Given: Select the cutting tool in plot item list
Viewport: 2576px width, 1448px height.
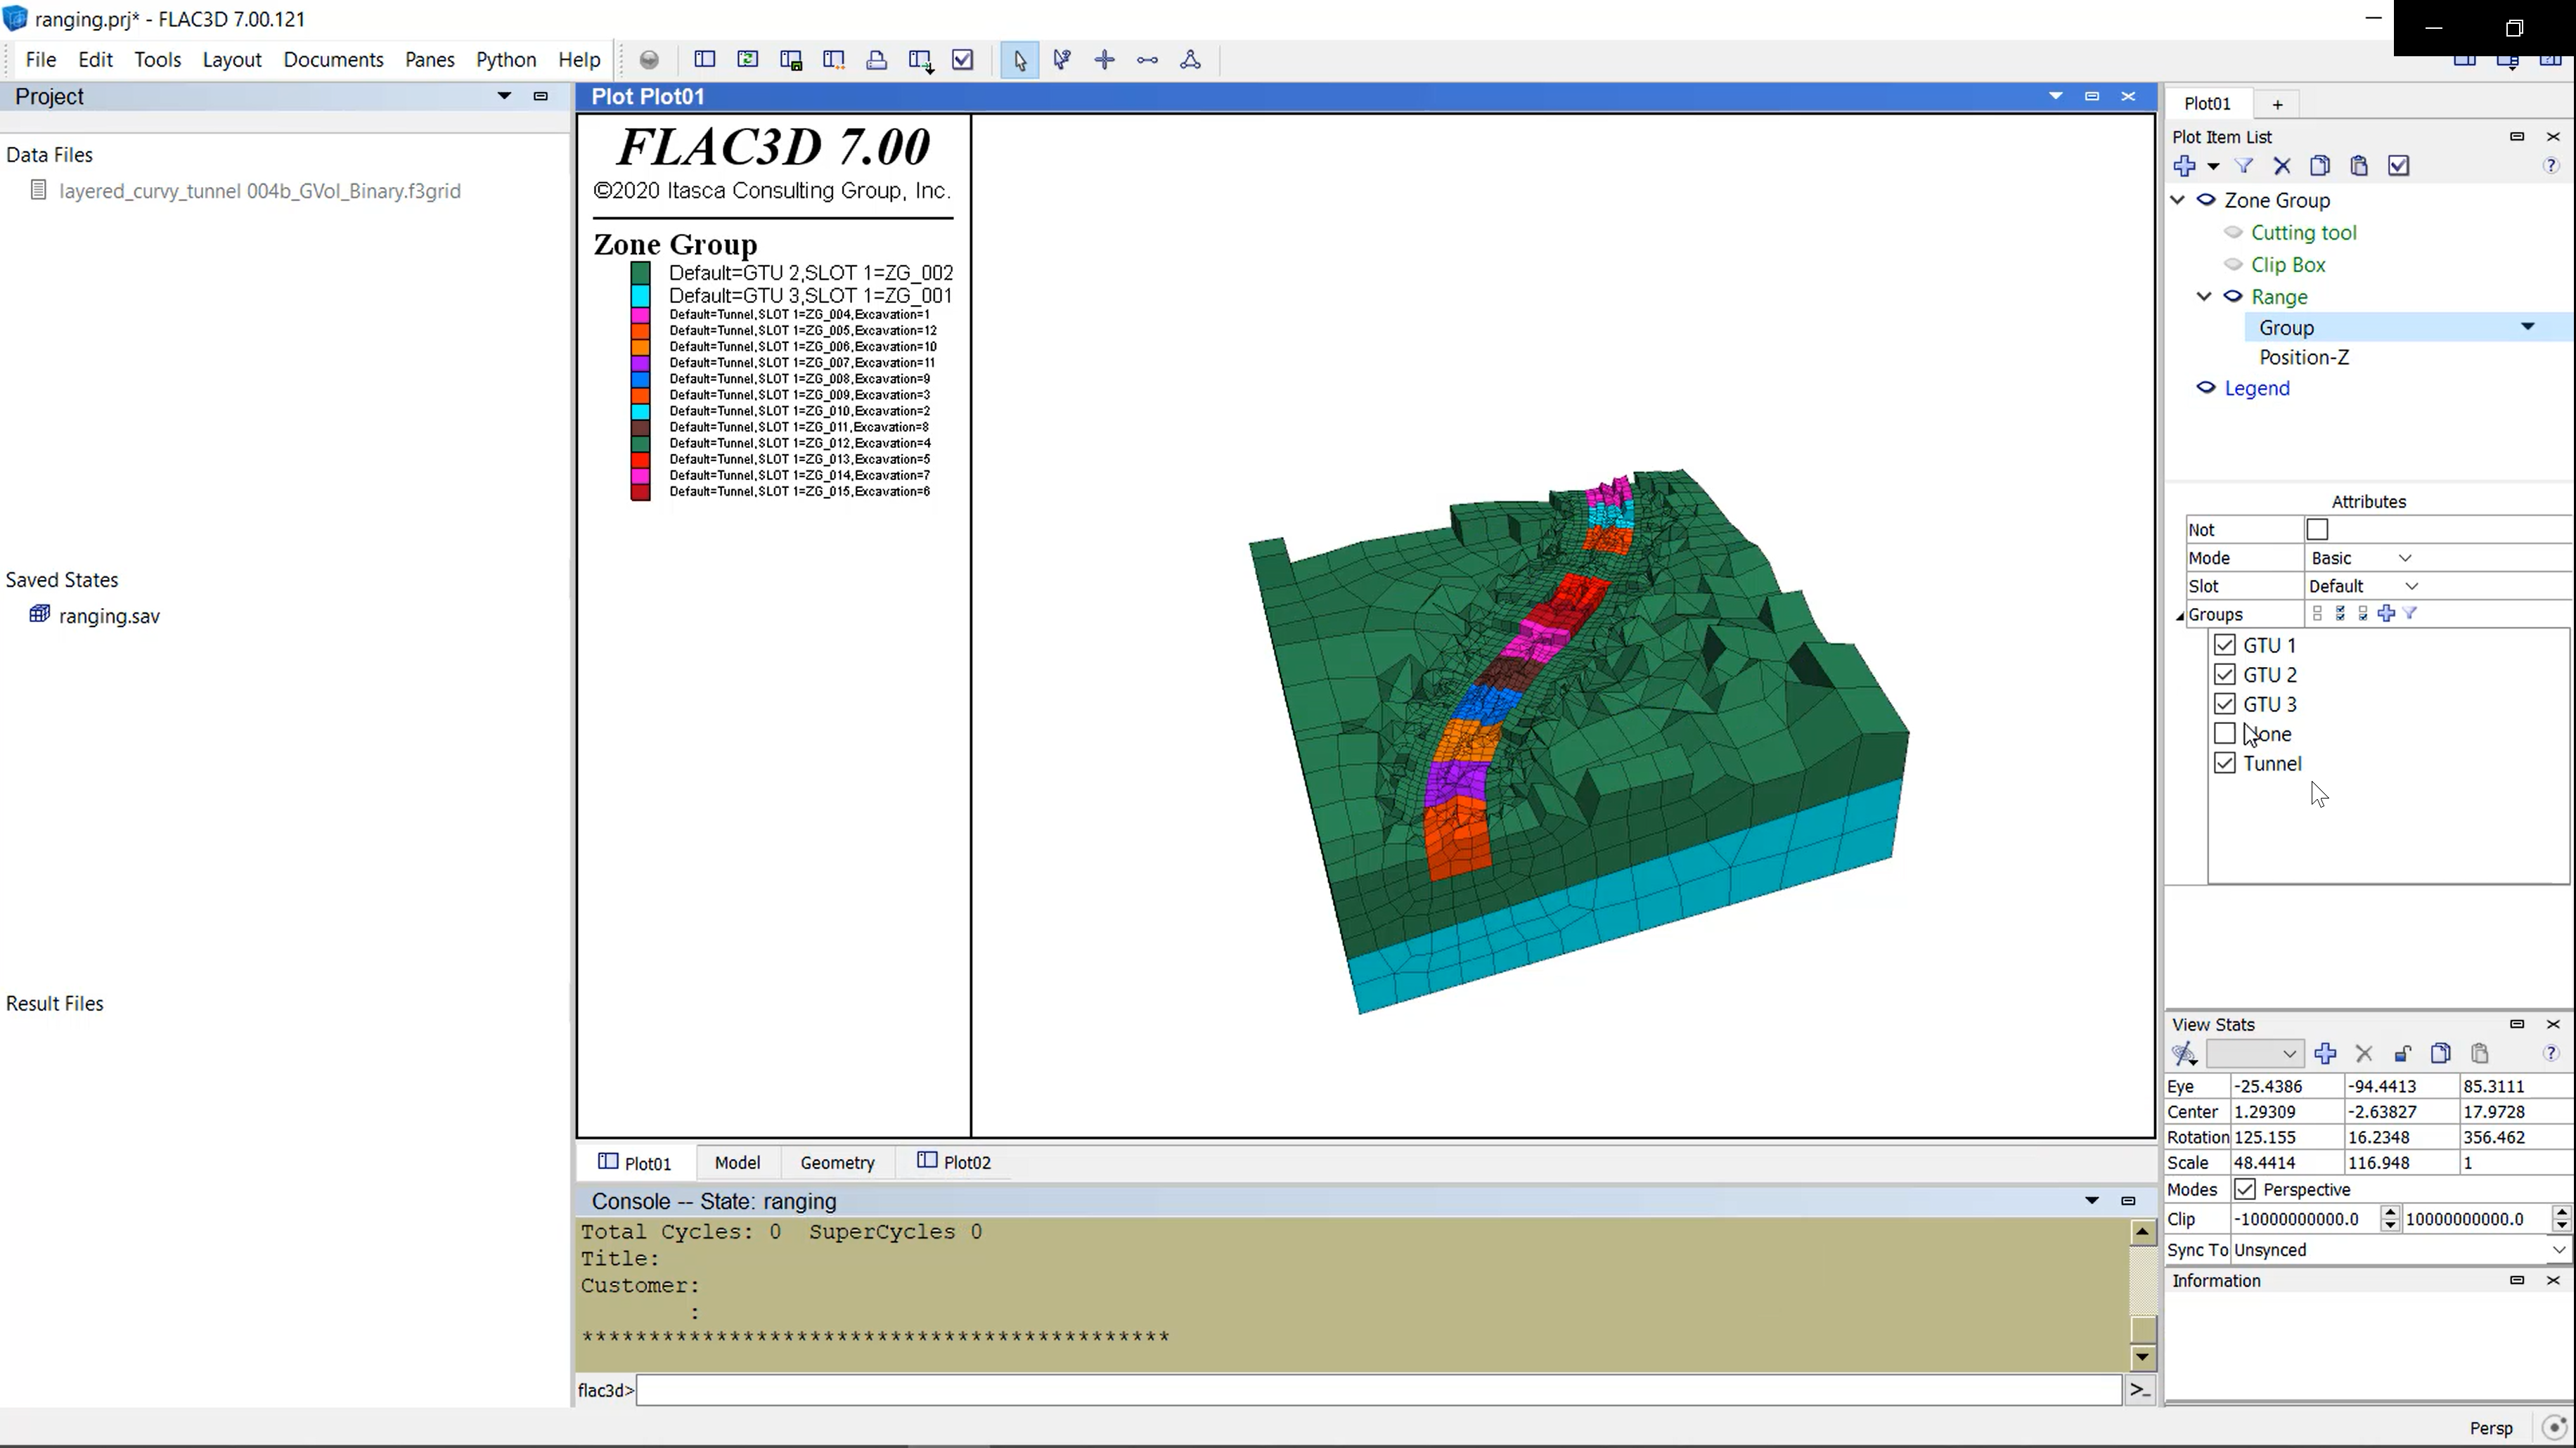Looking at the screenshot, I should (2302, 231).
